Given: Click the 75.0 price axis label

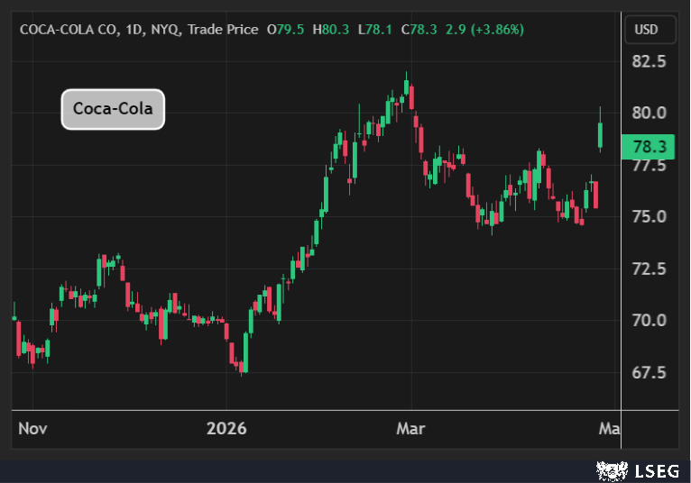Looking at the screenshot, I should pyautogui.click(x=649, y=217).
